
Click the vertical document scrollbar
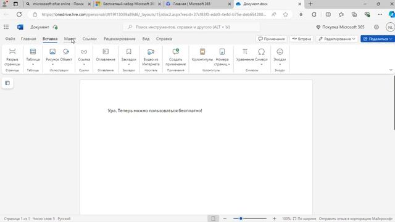pyautogui.click(x=394, y=103)
